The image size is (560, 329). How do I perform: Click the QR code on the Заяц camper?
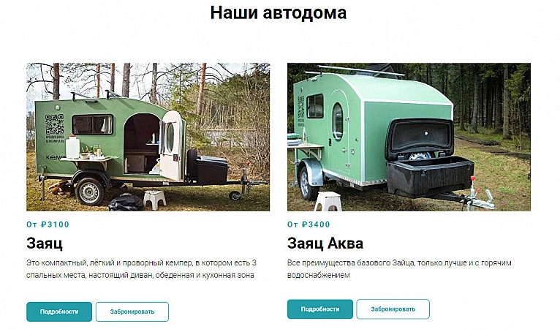[54, 124]
